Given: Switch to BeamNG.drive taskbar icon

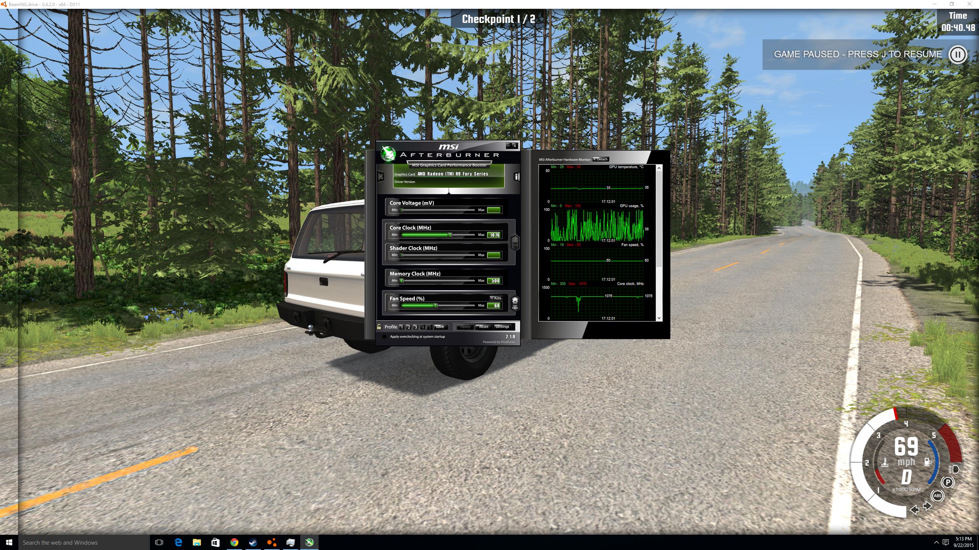Looking at the screenshot, I should click(272, 542).
